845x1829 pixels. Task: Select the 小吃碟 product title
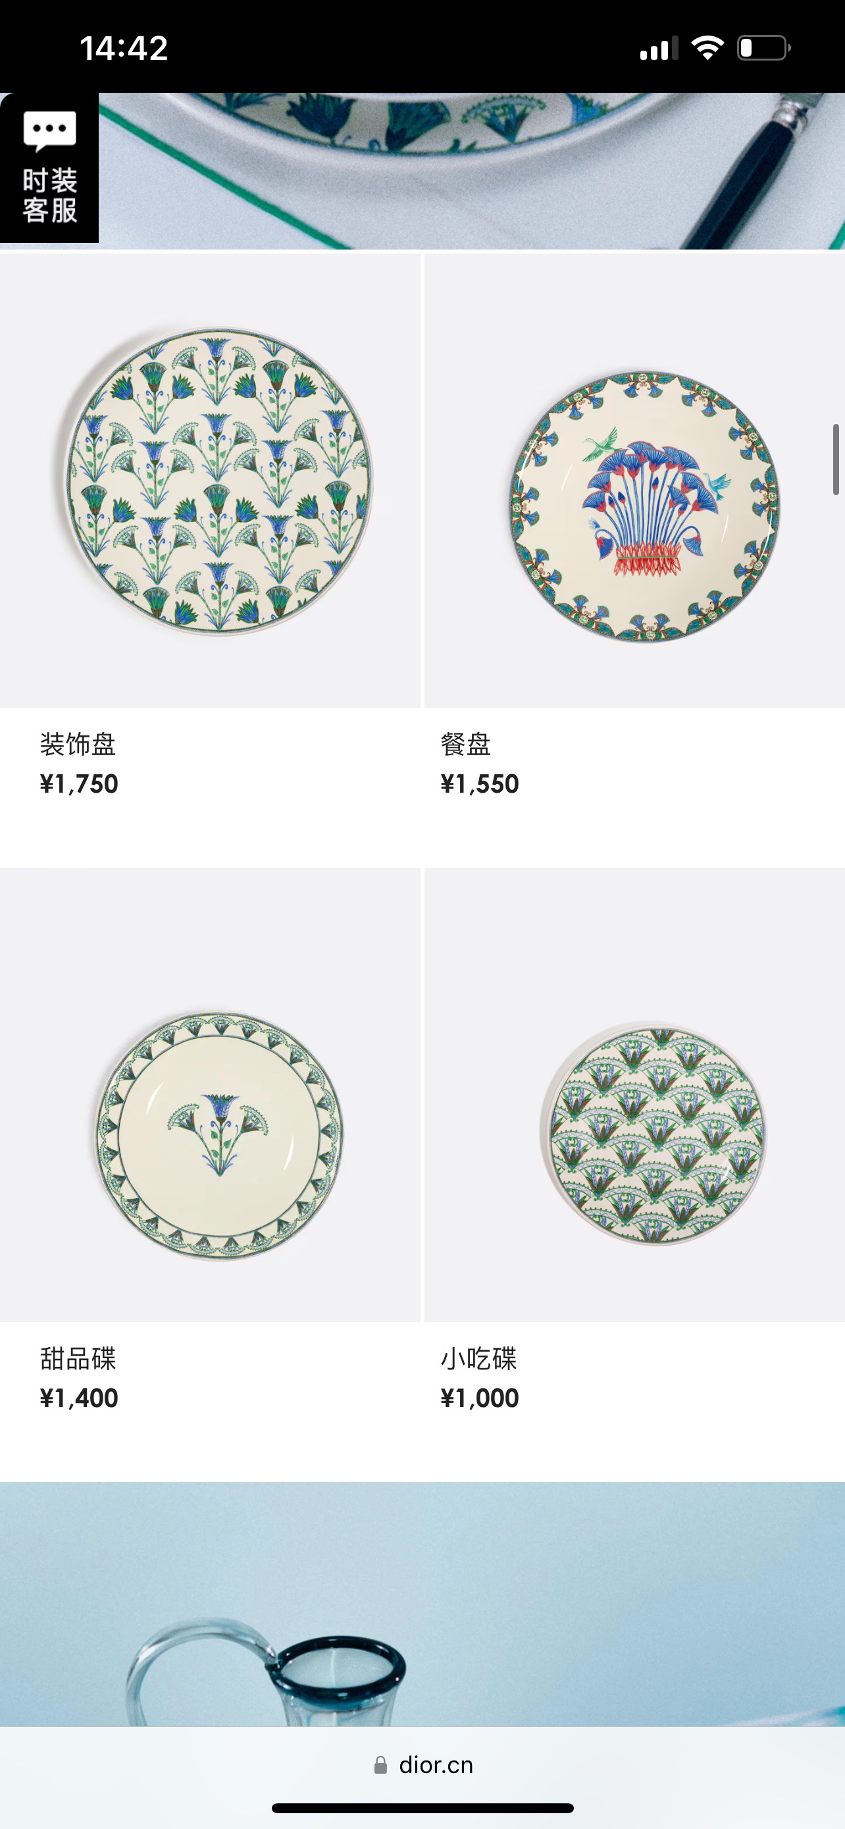pyautogui.click(x=478, y=1358)
